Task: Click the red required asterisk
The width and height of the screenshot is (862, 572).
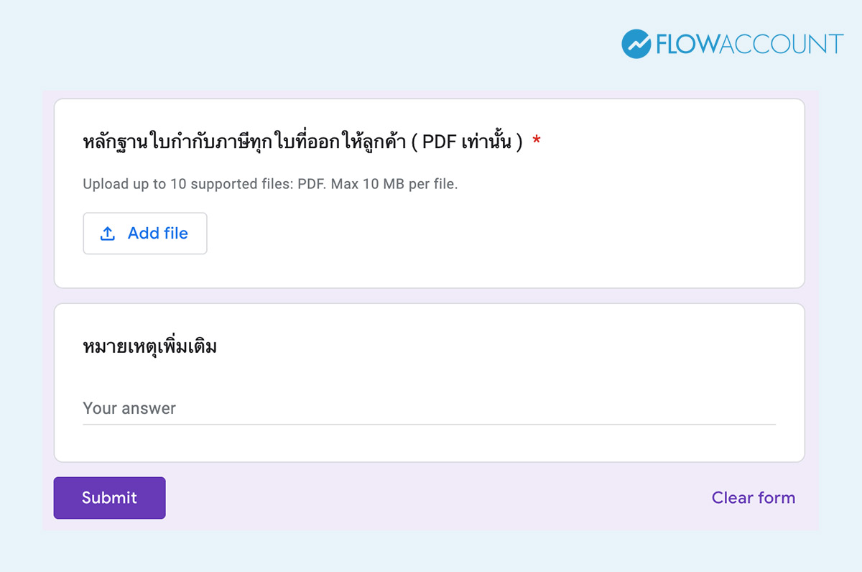Action: point(537,142)
